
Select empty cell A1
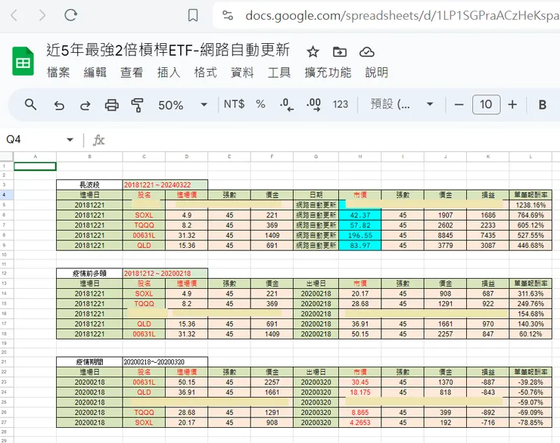click(x=35, y=166)
